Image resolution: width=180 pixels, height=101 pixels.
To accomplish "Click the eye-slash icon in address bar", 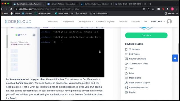I will pos(144,9).
